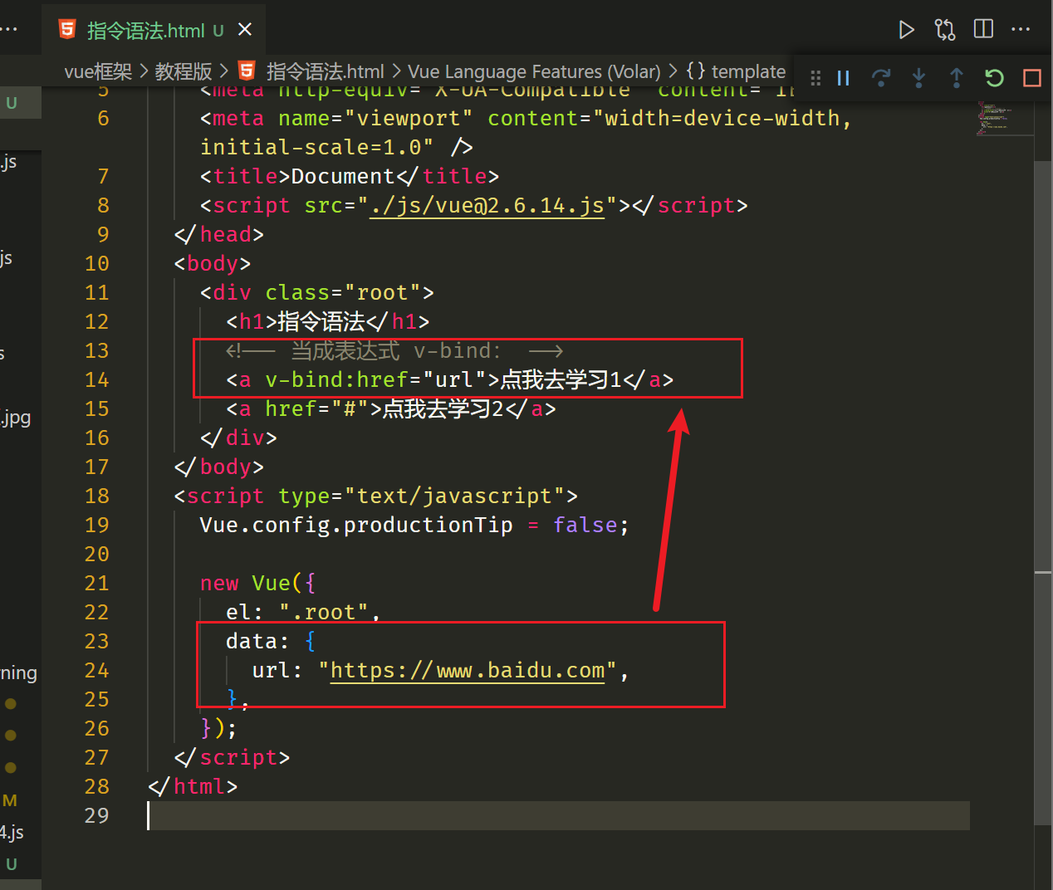The height and width of the screenshot is (890, 1053).
Task: Click the Vue.config.productionTip statement
Action: pos(414,525)
